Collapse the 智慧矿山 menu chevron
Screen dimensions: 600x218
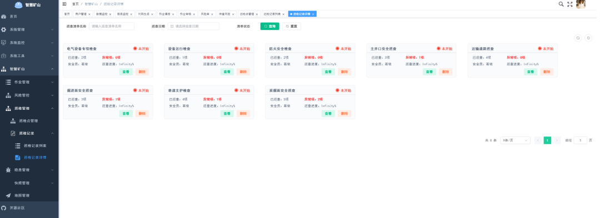pos(52,69)
